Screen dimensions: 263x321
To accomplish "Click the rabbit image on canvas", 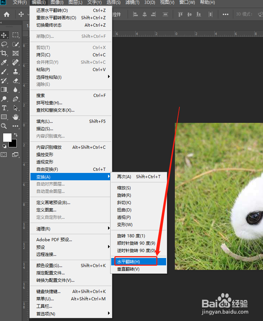I will click(x=219, y=196).
